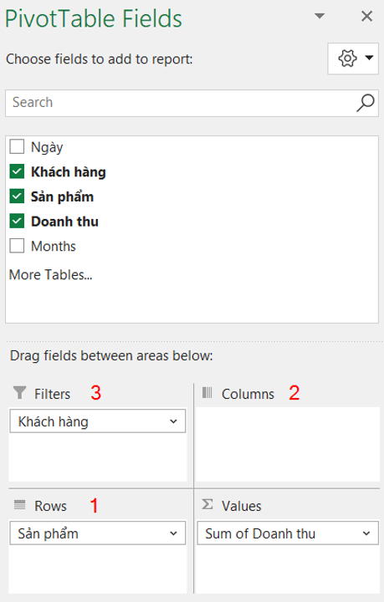
Task: Click into the Search fields box
Action: pyautogui.click(x=181, y=103)
